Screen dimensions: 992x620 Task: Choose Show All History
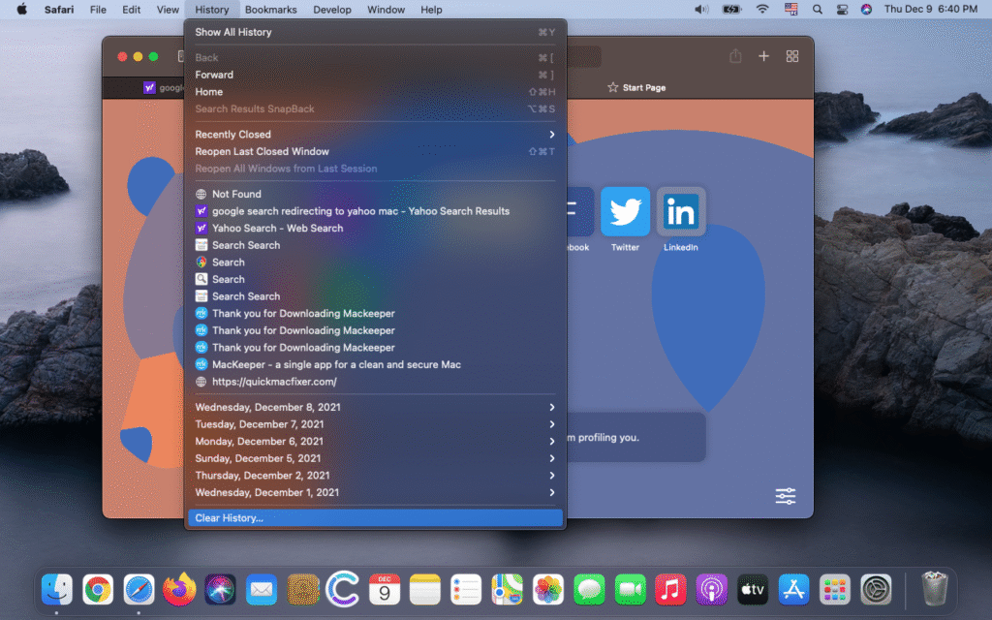click(x=374, y=32)
